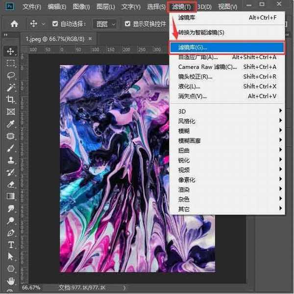
Task: Toggle the 显示变换控件 checkbox
Action: (x=128, y=24)
